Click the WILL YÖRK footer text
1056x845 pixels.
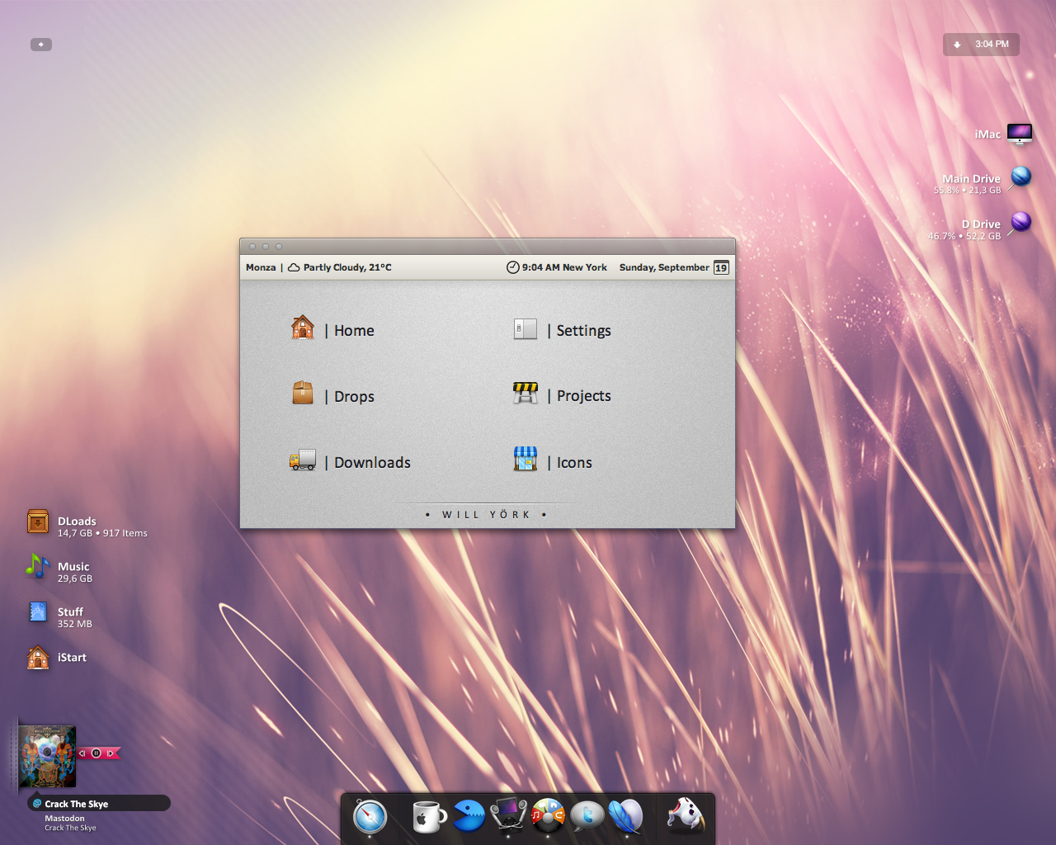(486, 515)
